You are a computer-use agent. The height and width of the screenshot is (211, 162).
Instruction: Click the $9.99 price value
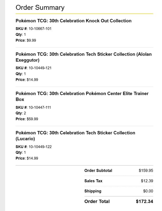31,40
